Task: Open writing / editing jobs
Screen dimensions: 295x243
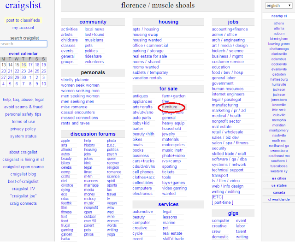Action: [x=226, y=192]
